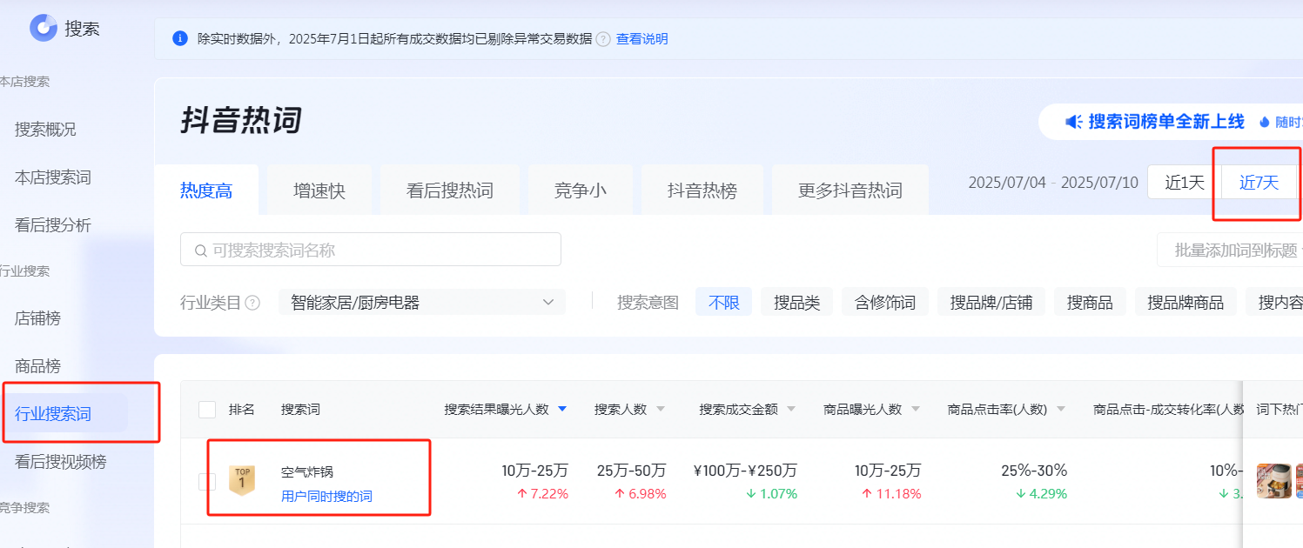Open 本店搜索词 in the sidebar
Screen dimensions: 1303x548
click(x=53, y=177)
